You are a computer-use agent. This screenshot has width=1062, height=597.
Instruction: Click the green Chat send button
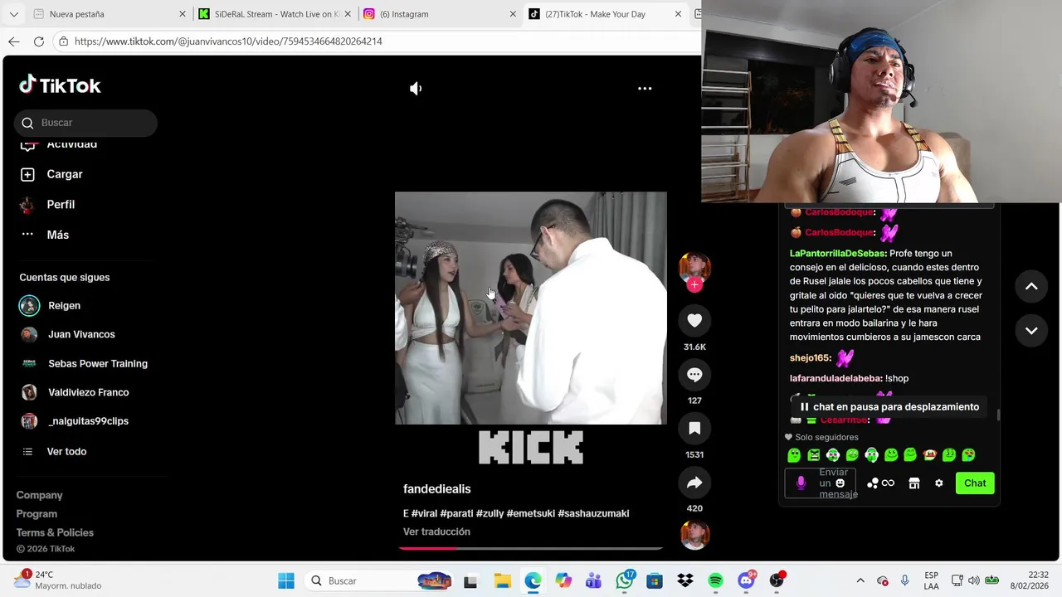(975, 483)
